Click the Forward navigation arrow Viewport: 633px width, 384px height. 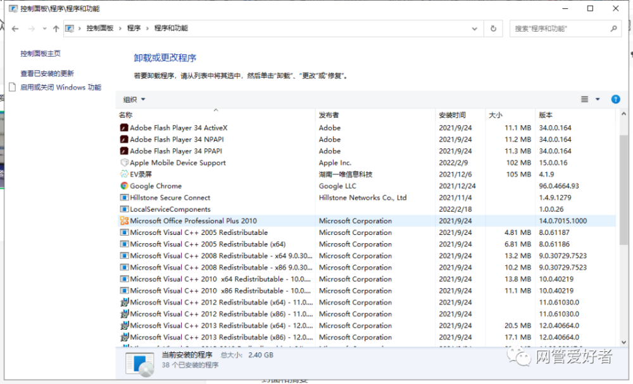31,28
